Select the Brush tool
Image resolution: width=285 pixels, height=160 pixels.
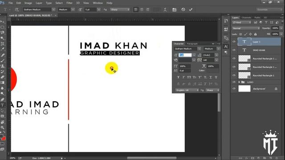(x=2, y=60)
